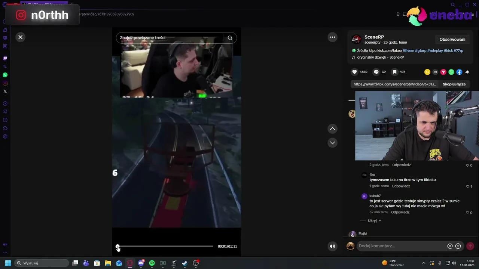Open Instagram in the Opera sidebar
This screenshot has width=479, height=269.
tap(5, 83)
